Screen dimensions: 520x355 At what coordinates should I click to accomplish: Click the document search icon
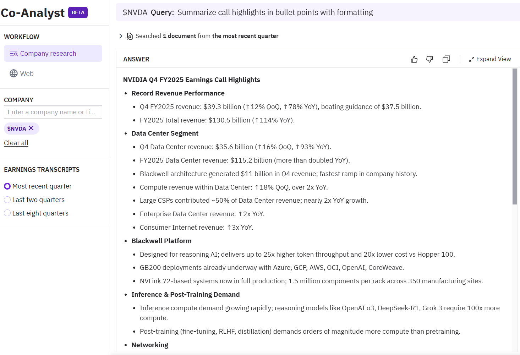click(x=130, y=36)
